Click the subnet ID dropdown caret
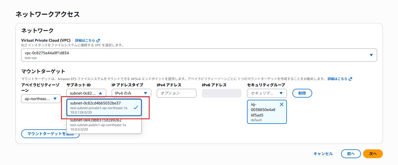Viewport: 398px width, 165px height. click(100, 93)
